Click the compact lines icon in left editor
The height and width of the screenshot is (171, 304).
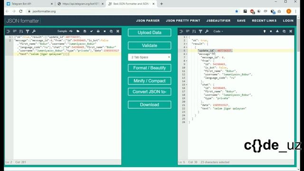tap(15, 31)
